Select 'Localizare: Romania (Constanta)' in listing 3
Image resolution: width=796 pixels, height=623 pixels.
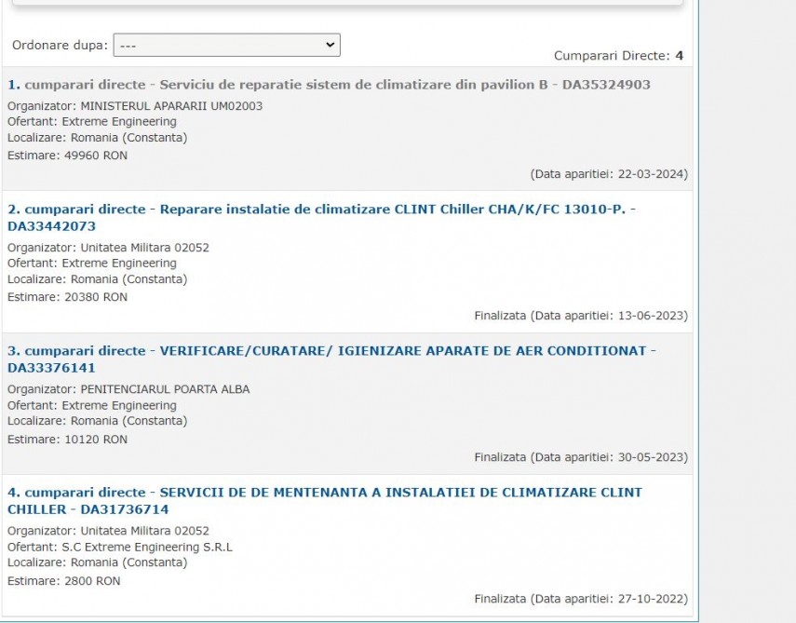[x=98, y=421]
